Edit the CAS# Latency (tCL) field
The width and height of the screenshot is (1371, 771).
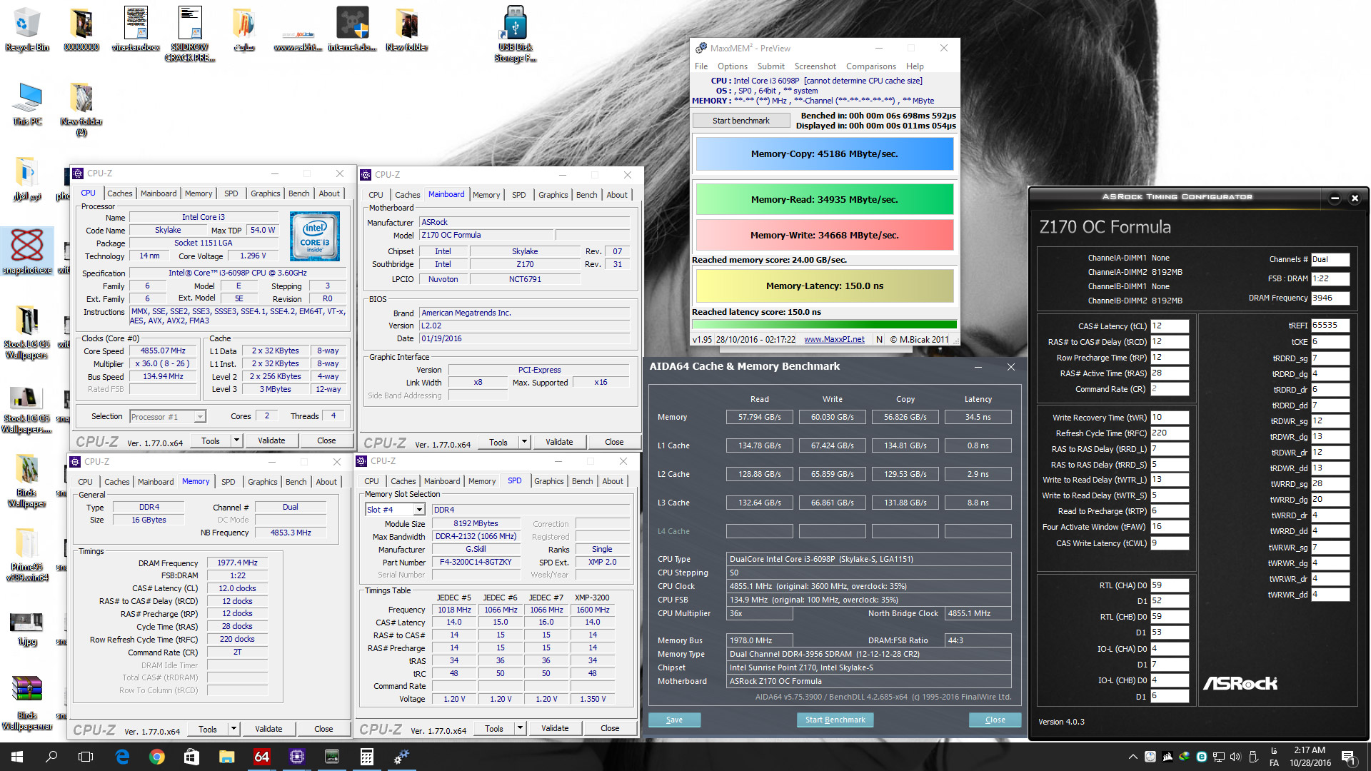[x=1170, y=326]
